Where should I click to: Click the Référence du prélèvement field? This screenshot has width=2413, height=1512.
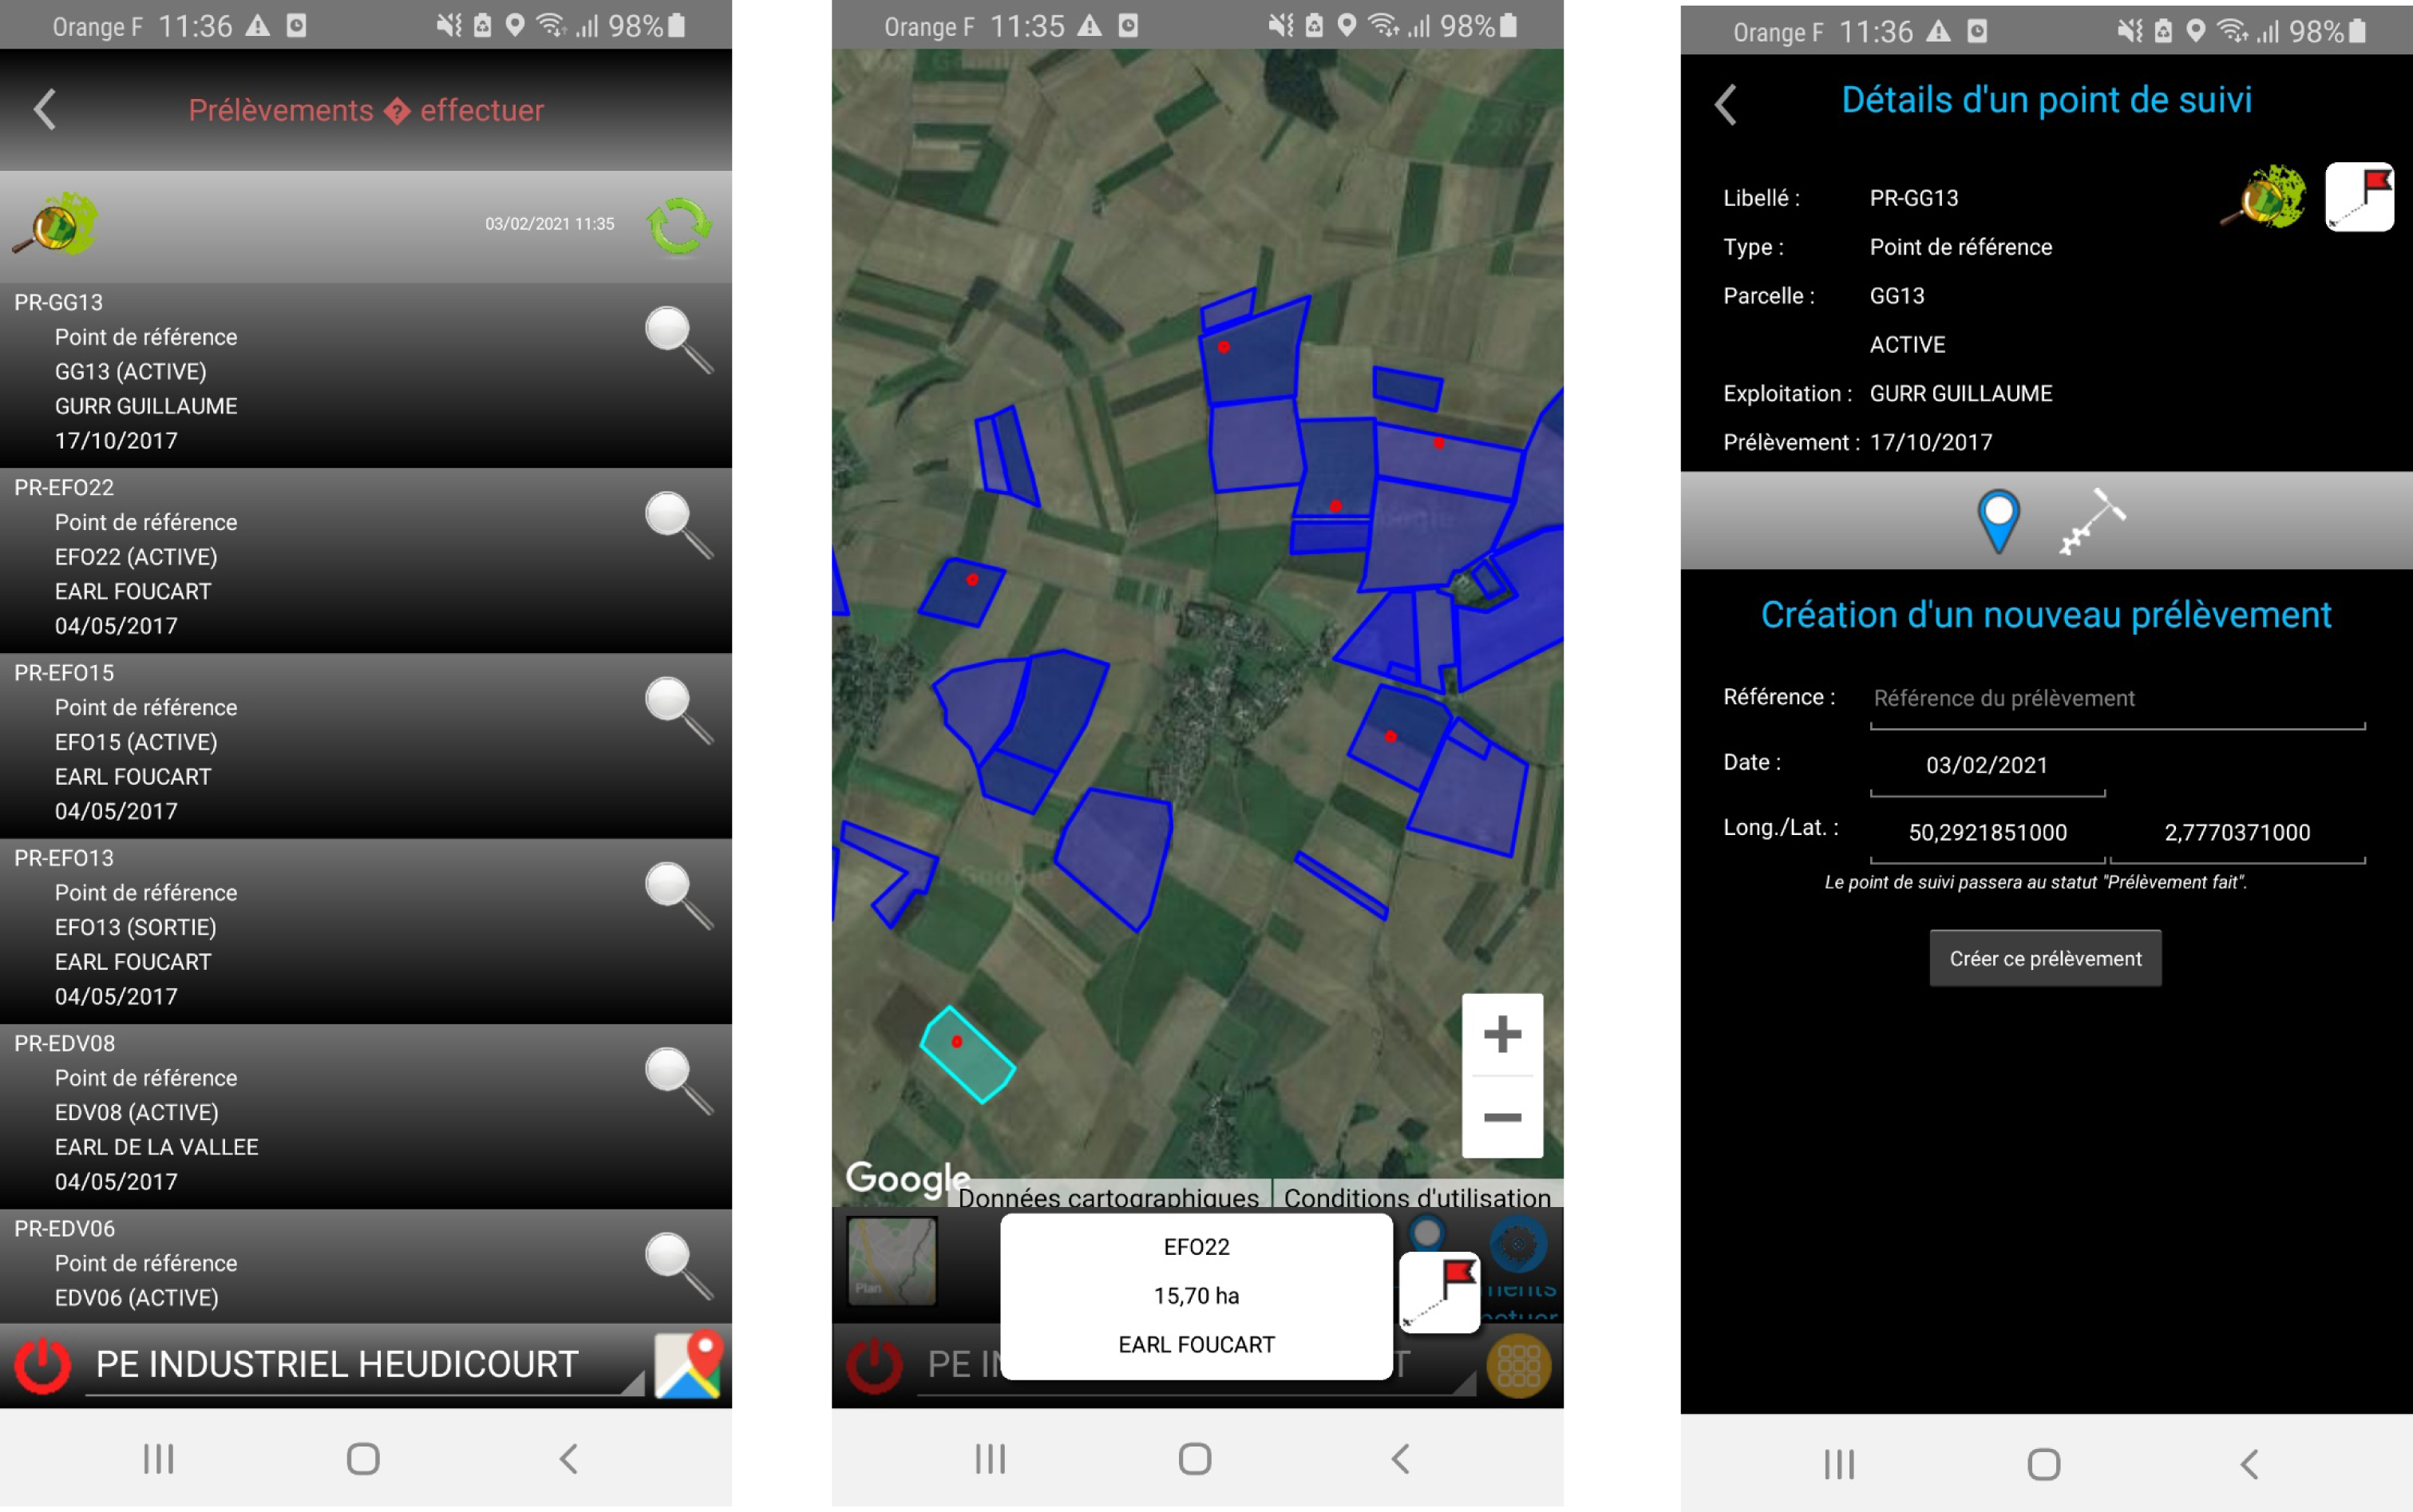click(2115, 699)
